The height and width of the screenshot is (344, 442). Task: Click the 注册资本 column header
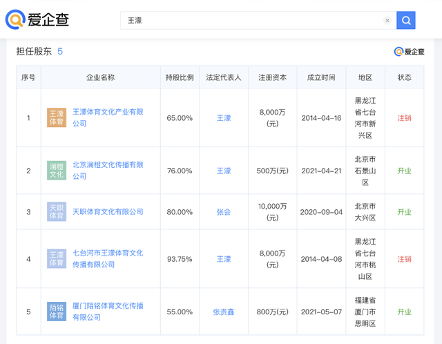click(273, 77)
